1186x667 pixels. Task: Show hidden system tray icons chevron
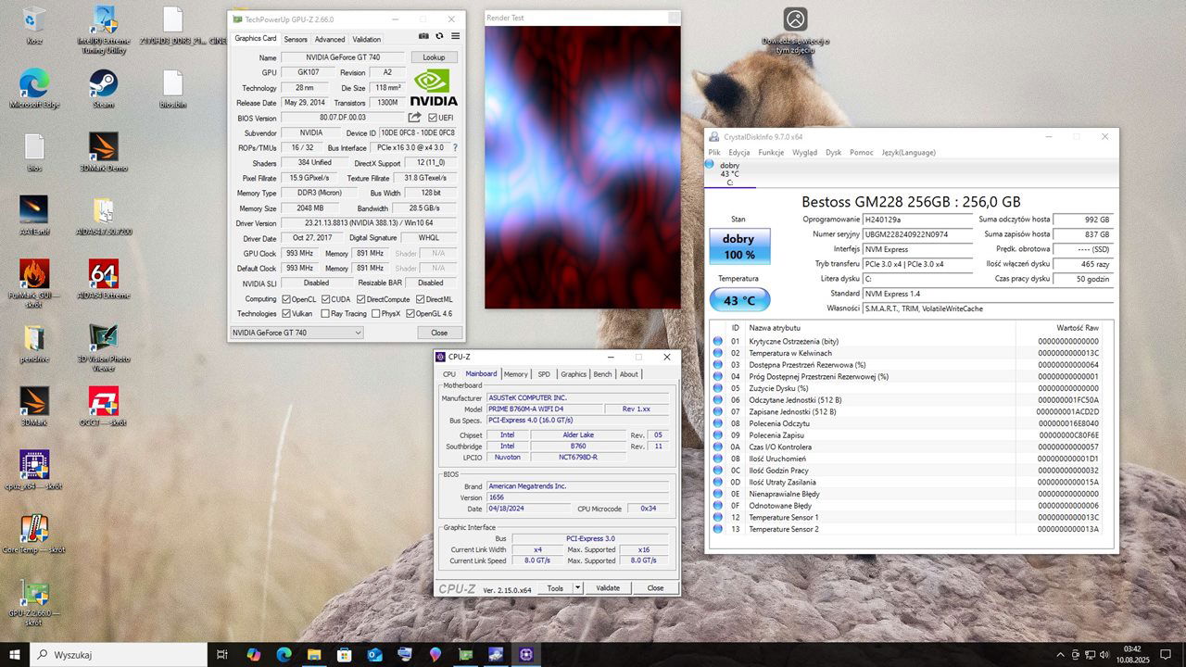click(1060, 655)
